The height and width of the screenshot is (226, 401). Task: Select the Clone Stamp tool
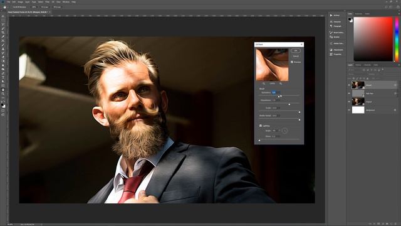coord(3,49)
